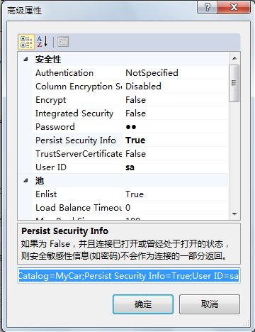255x332 pixels.
Task: Collapse the 池 category
Action: (25, 181)
